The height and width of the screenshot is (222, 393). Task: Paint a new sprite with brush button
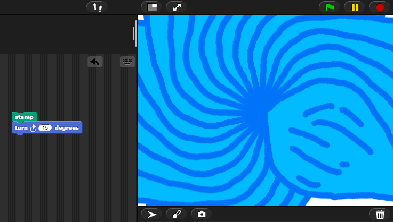coord(177,214)
